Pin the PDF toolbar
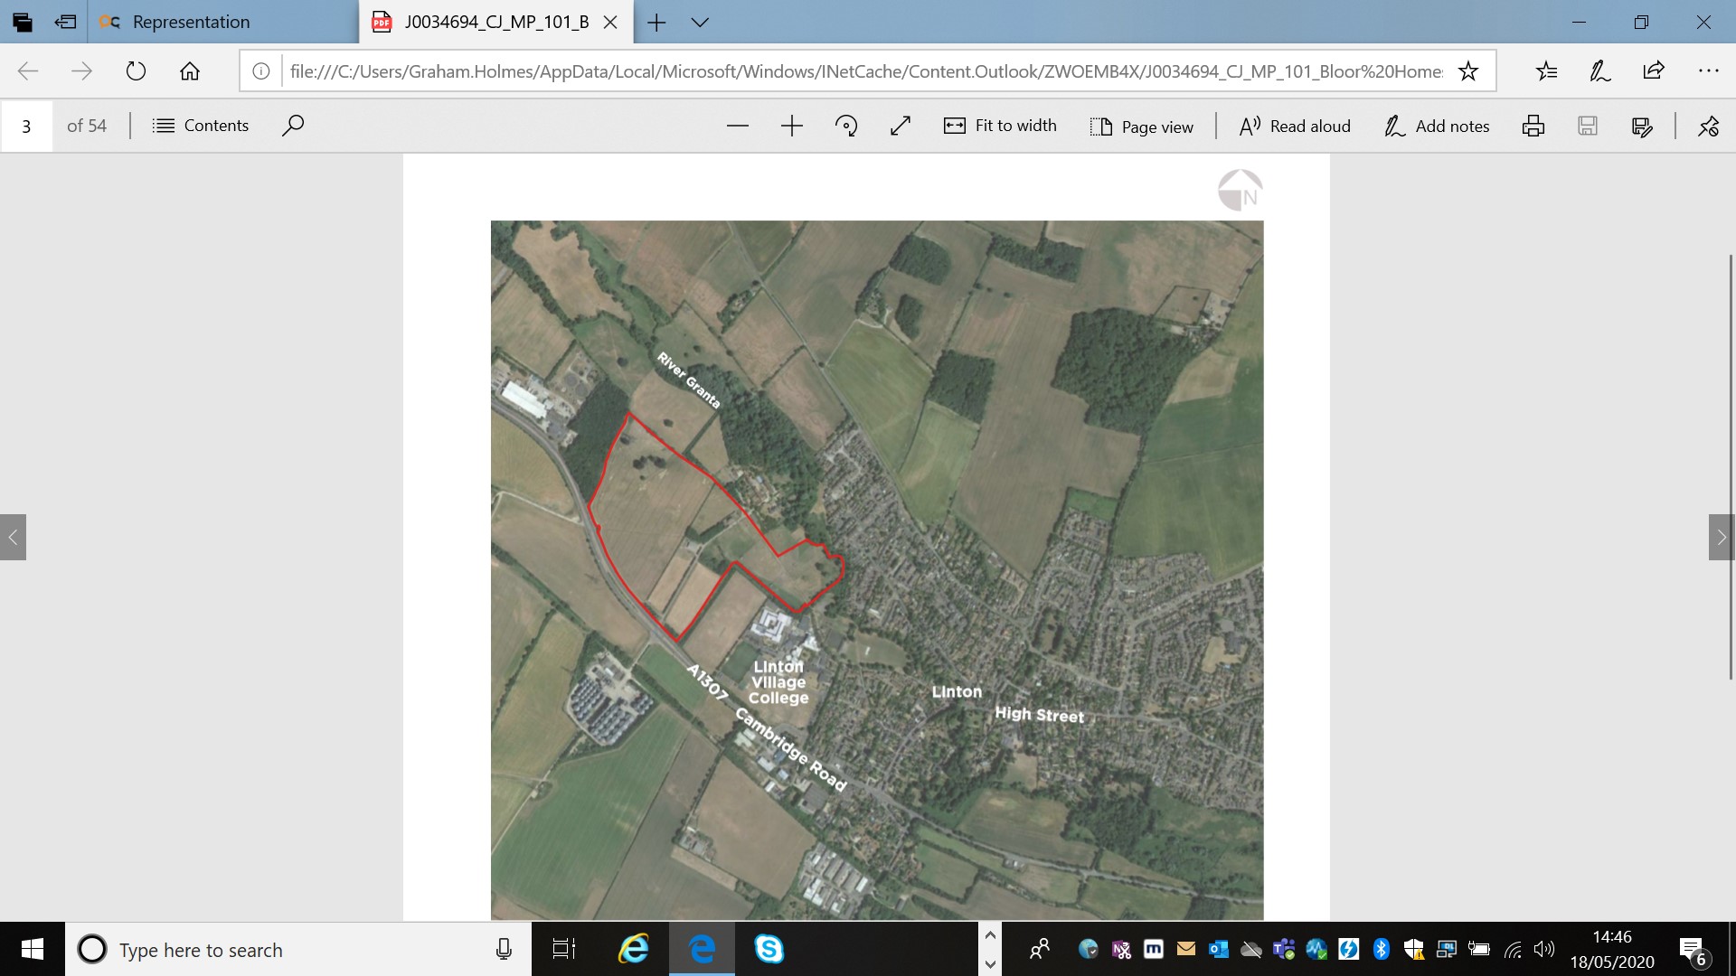The image size is (1736, 976). click(1707, 126)
